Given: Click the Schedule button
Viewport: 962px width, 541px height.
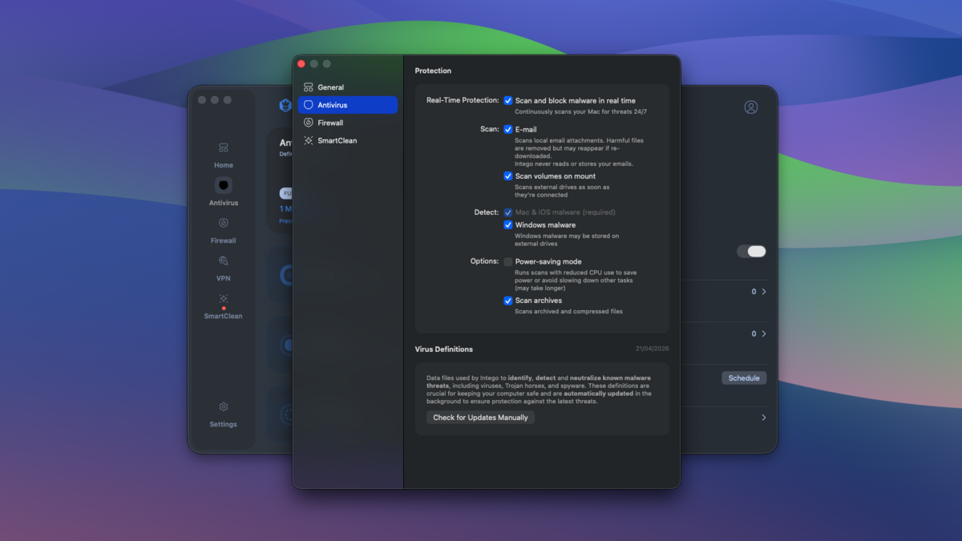Looking at the screenshot, I should pyautogui.click(x=743, y=378).
